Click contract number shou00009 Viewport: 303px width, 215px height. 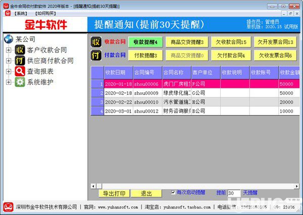[147, 93]
